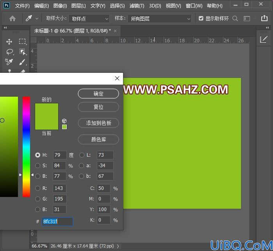The width and height of the screenshot is (273, 251).
Task: Select the Lasso tool
Action: (x=10, y=52)
